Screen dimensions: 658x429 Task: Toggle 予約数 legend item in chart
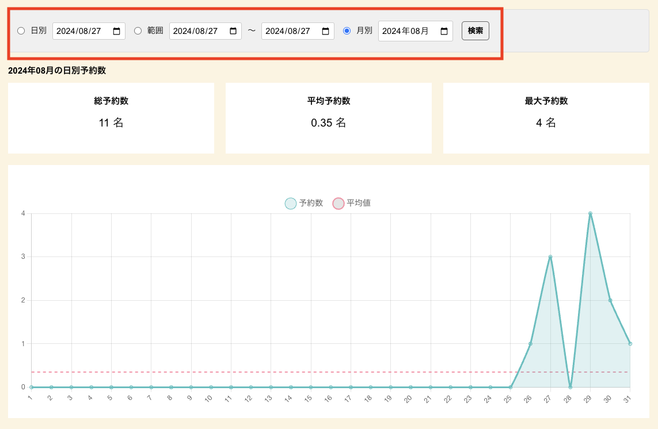pyautogui.click(x=304, y=204)
